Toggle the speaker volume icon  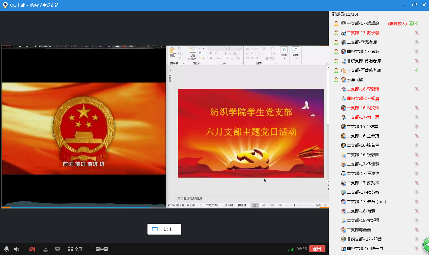click(x=16, y=249)
